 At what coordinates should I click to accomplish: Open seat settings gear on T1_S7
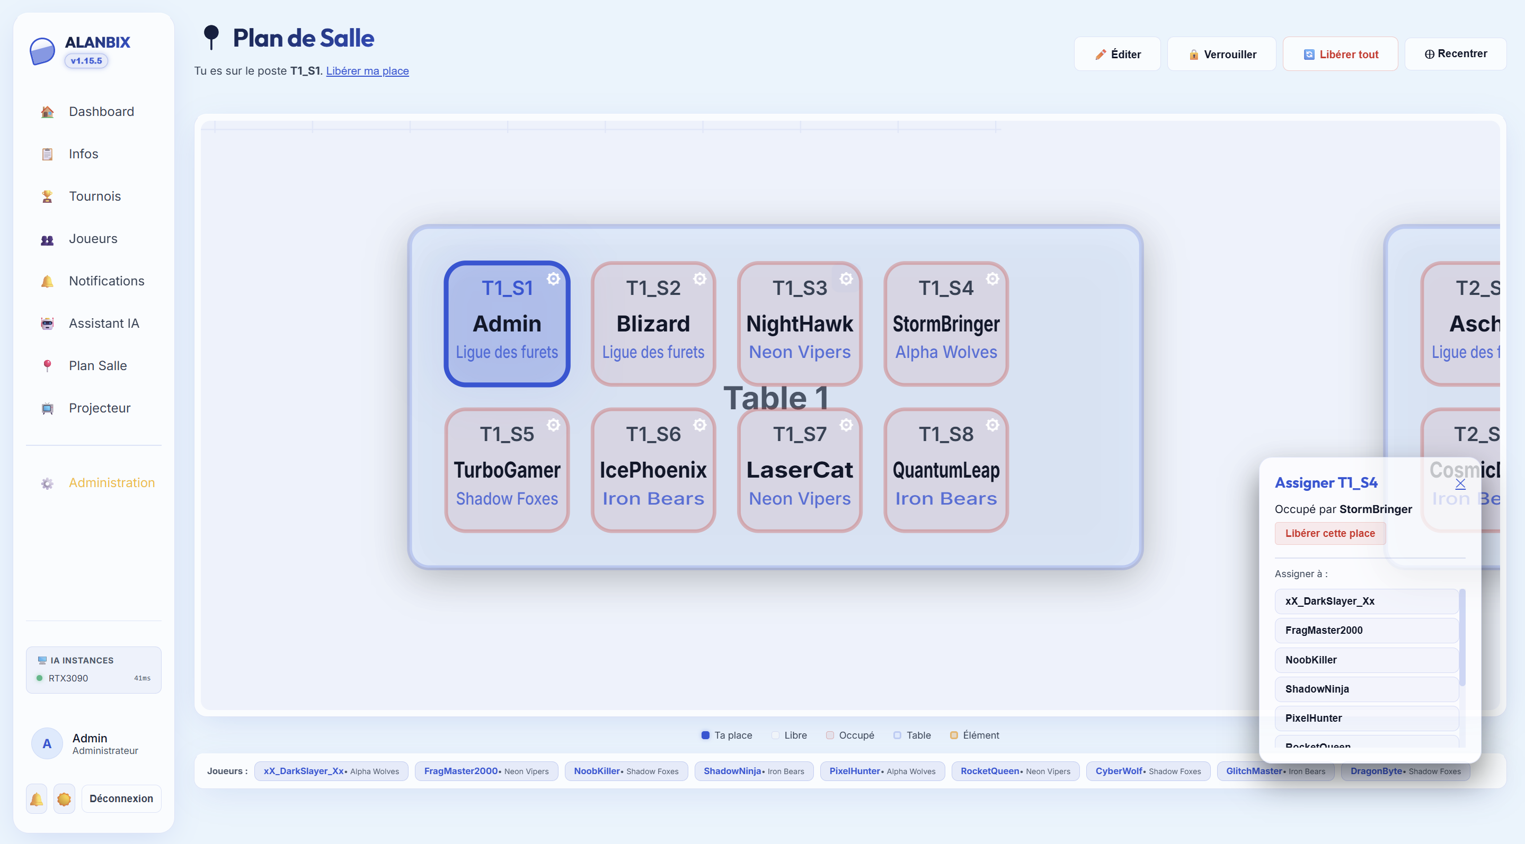(846, 425)
